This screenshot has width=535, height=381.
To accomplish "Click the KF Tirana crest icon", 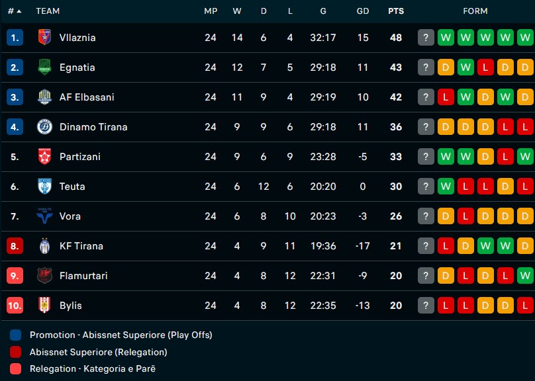I will click(44, 246).
